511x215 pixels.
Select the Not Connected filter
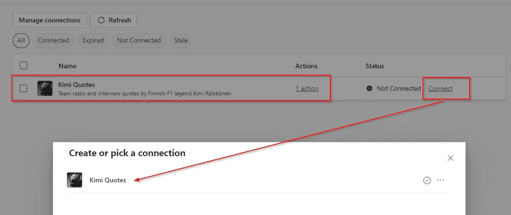(x=139, y=41)
